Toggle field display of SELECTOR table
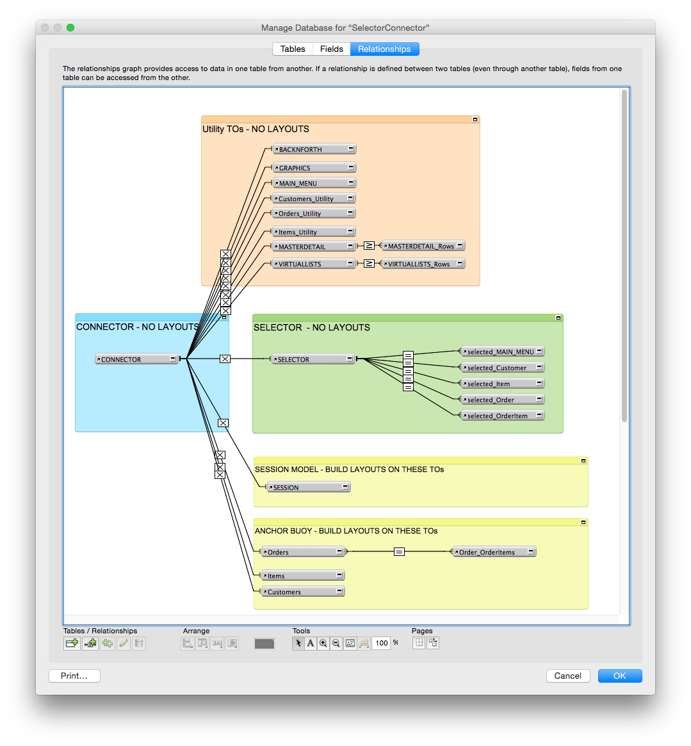The height and width of the screenshot is (746, 691). pyautogui.click(x=350, y=359)
